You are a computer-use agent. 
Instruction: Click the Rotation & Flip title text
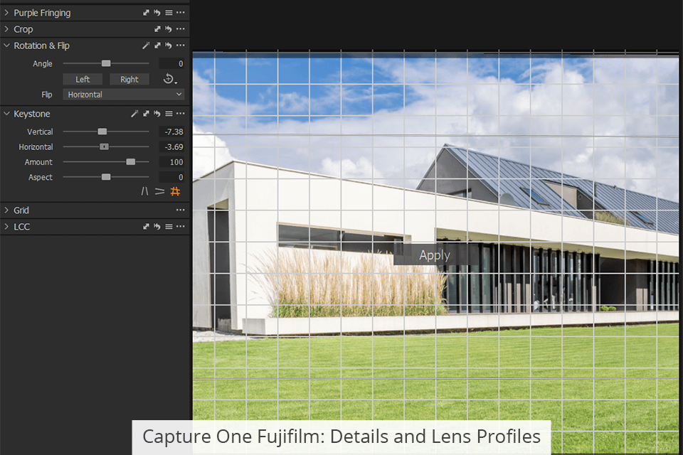click(x=41, y=45)
